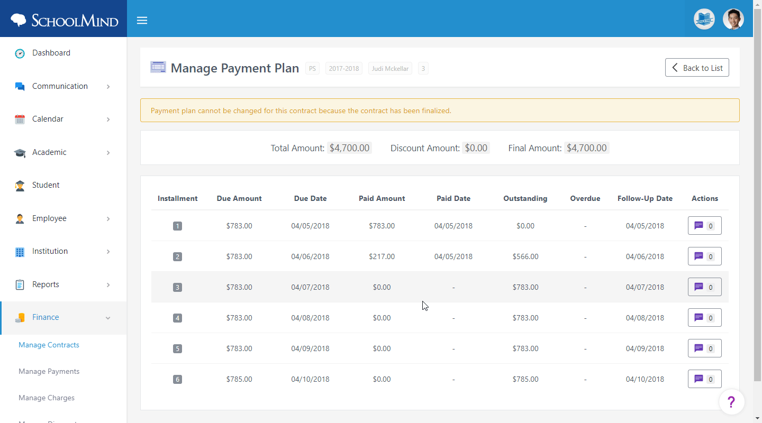Open the purple help question mark
The width and height of the screenshot is (762, 423).
[x=731, y=402]
